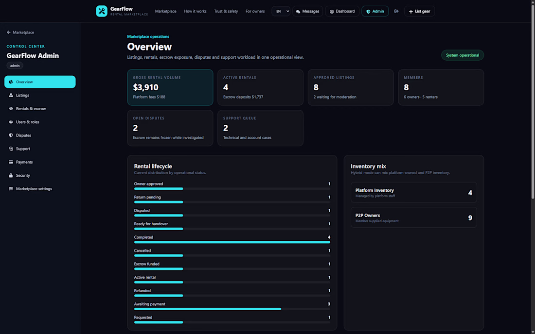The height and width of the screenshot is (334, 535).
Task: Click the Marketplace settings sliders icon
Action: point(11,189)
